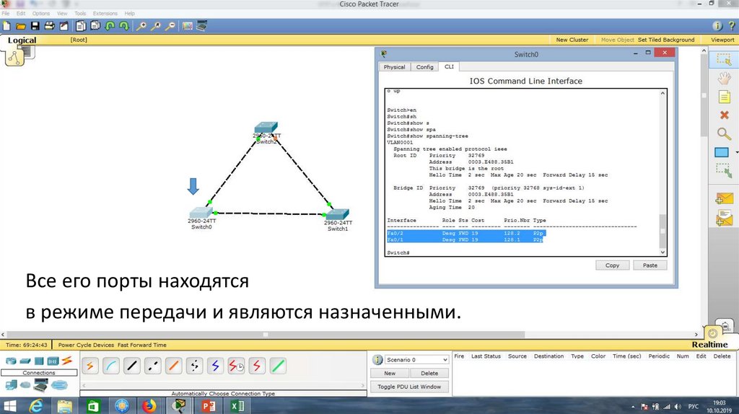The image size is (739, 414).
Task: Redo with the green arrow icon
Action: click(x=124, y=26)
